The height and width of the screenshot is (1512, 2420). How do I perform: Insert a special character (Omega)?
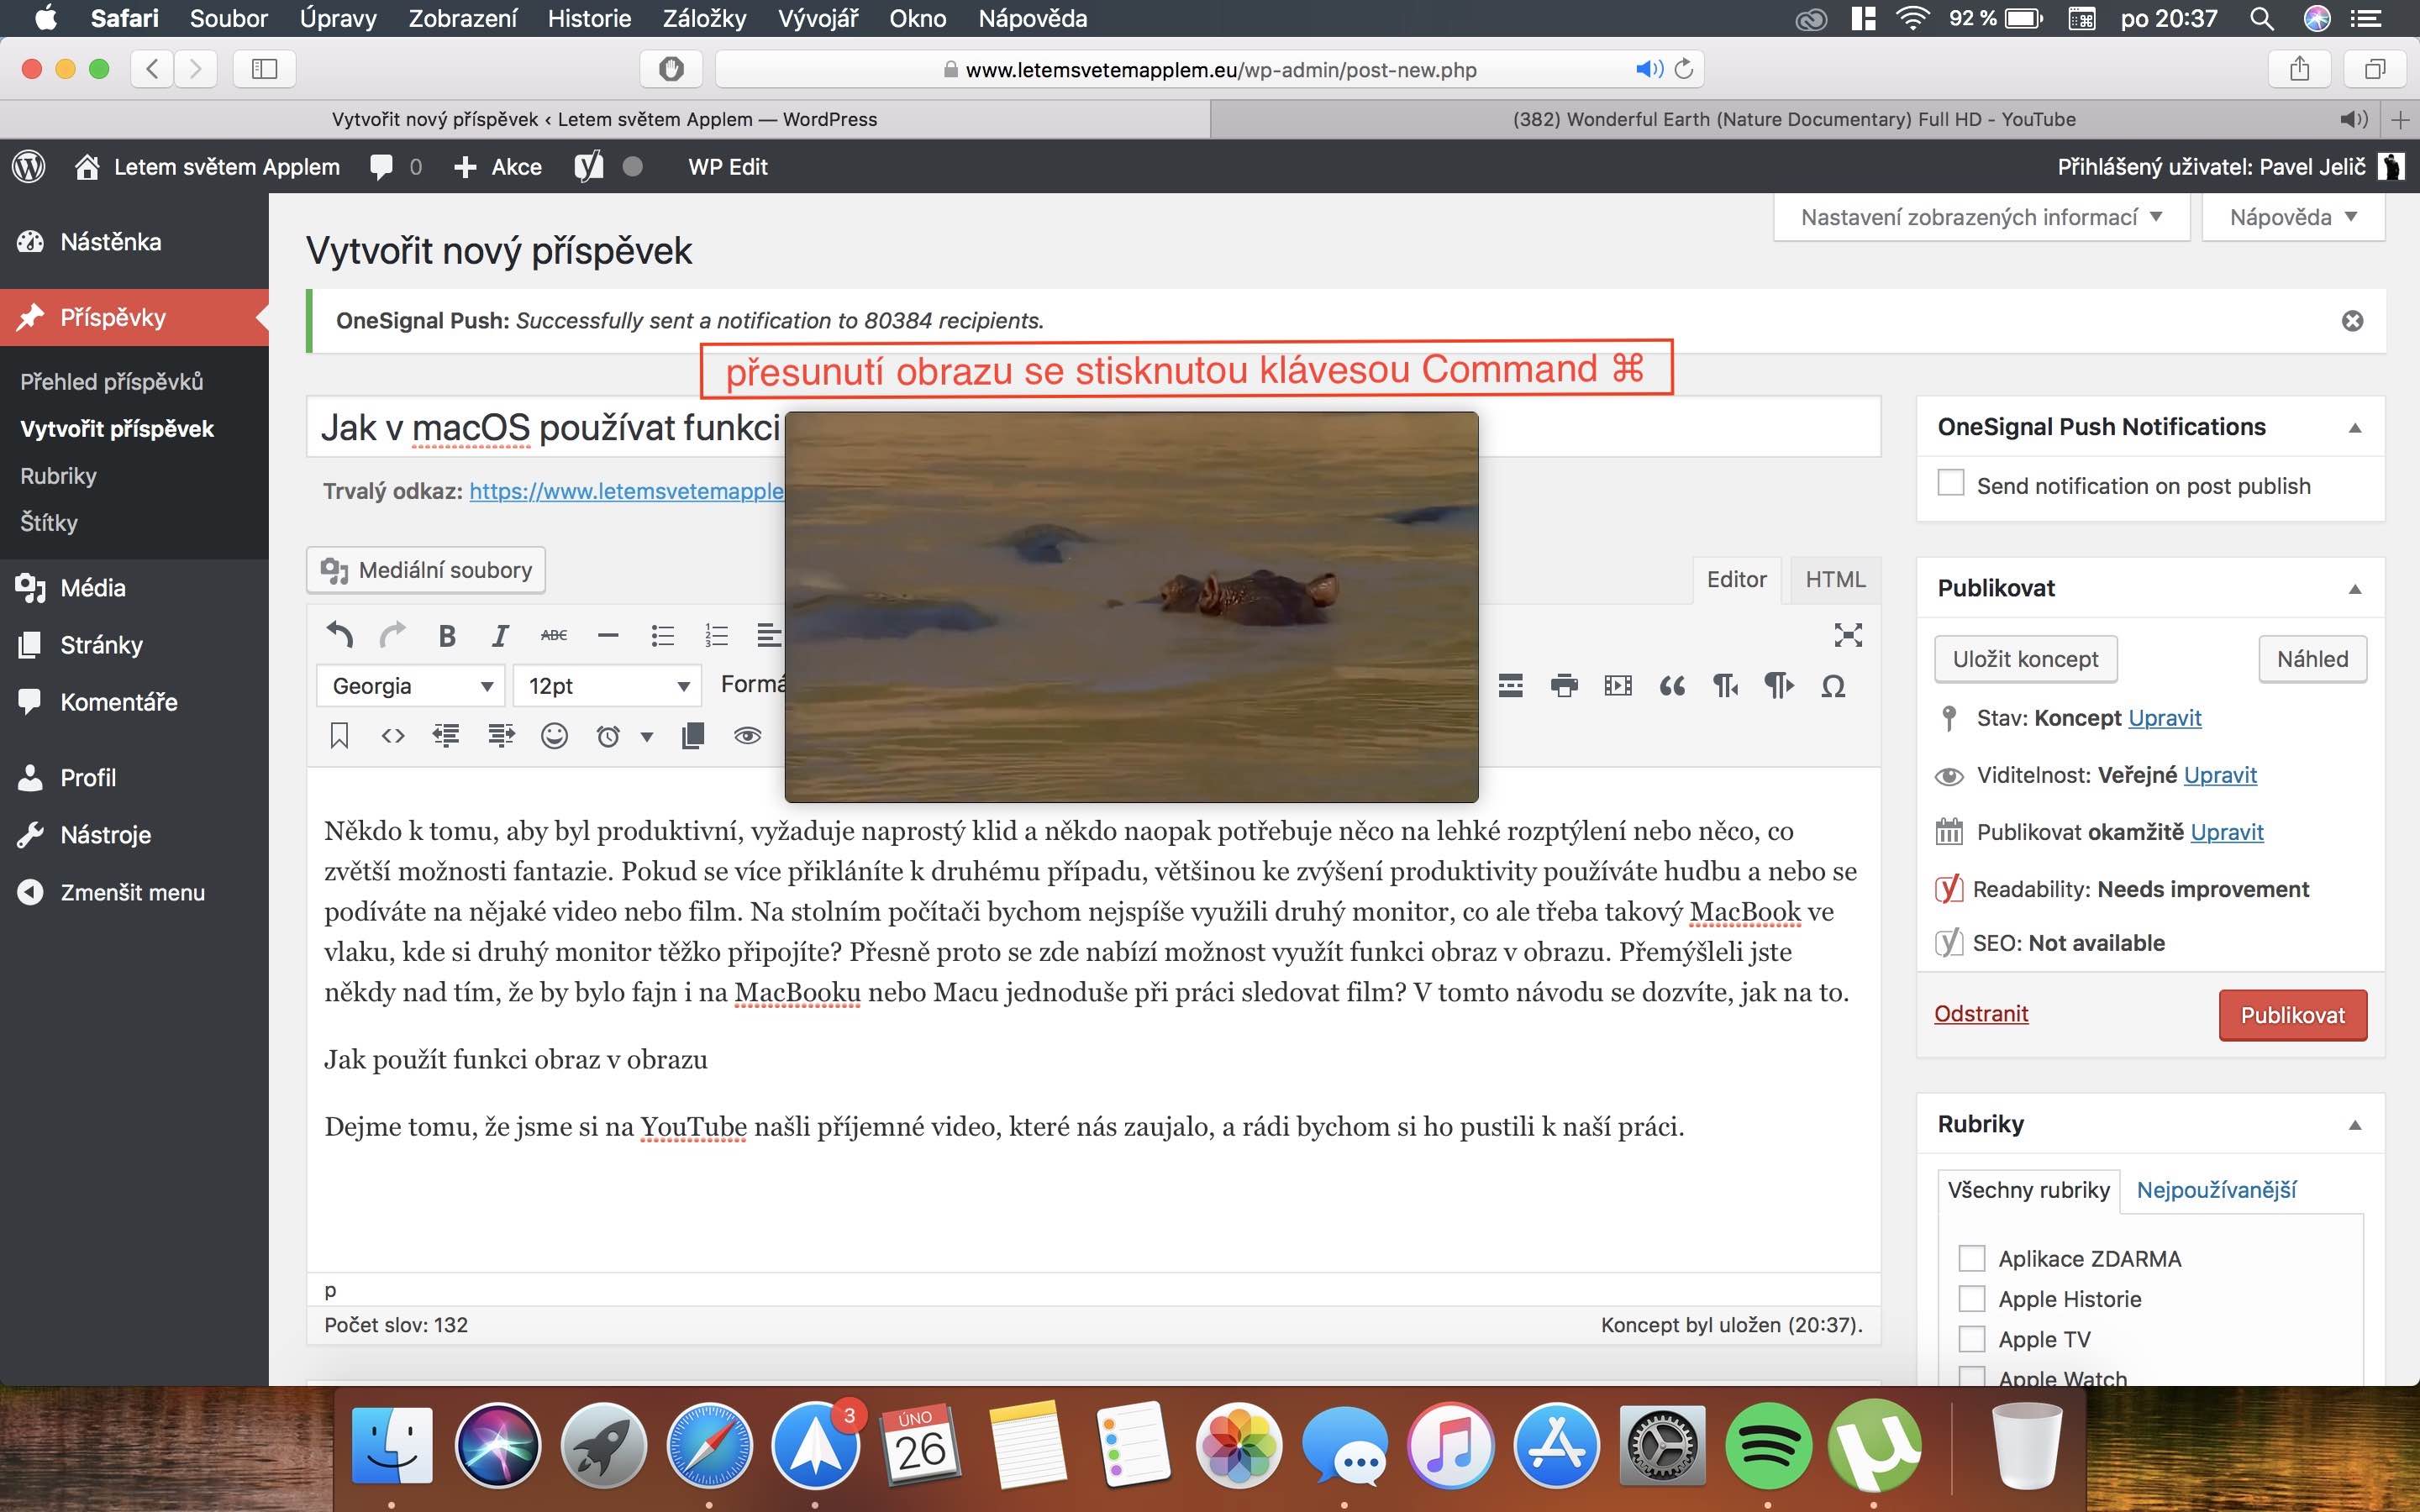tap(1833, 686)
